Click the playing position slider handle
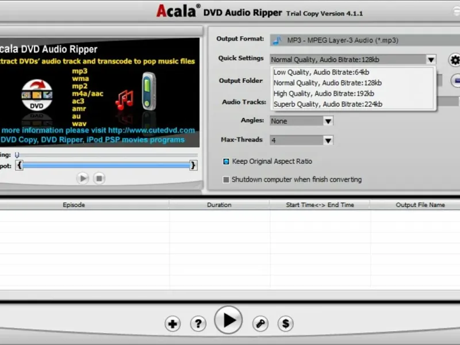The height and width of the screenshot is (345, 460). [x=17, y=155]
